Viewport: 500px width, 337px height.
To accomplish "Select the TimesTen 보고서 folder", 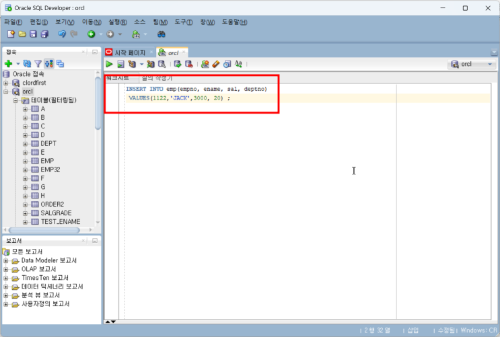I will (x=45, y=278).
